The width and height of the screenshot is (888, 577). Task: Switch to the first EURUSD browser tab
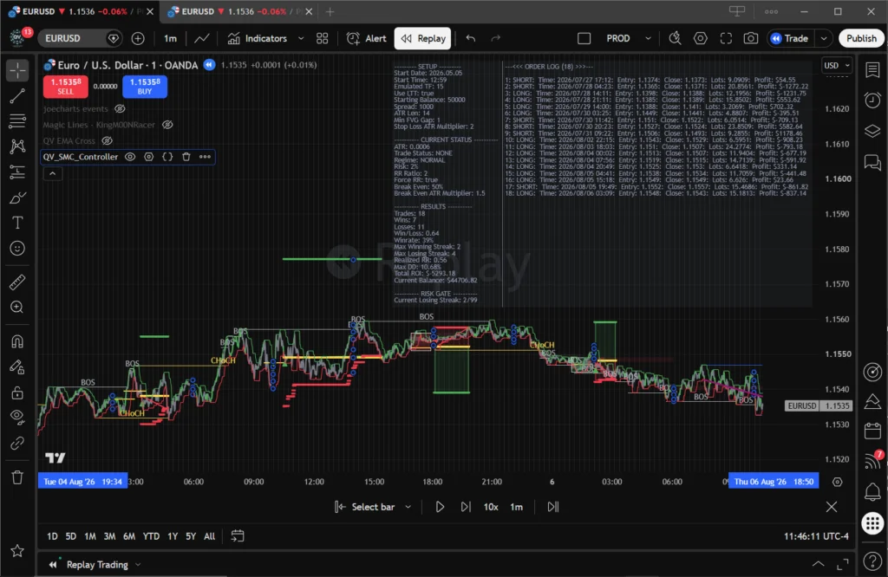(79, 11)
